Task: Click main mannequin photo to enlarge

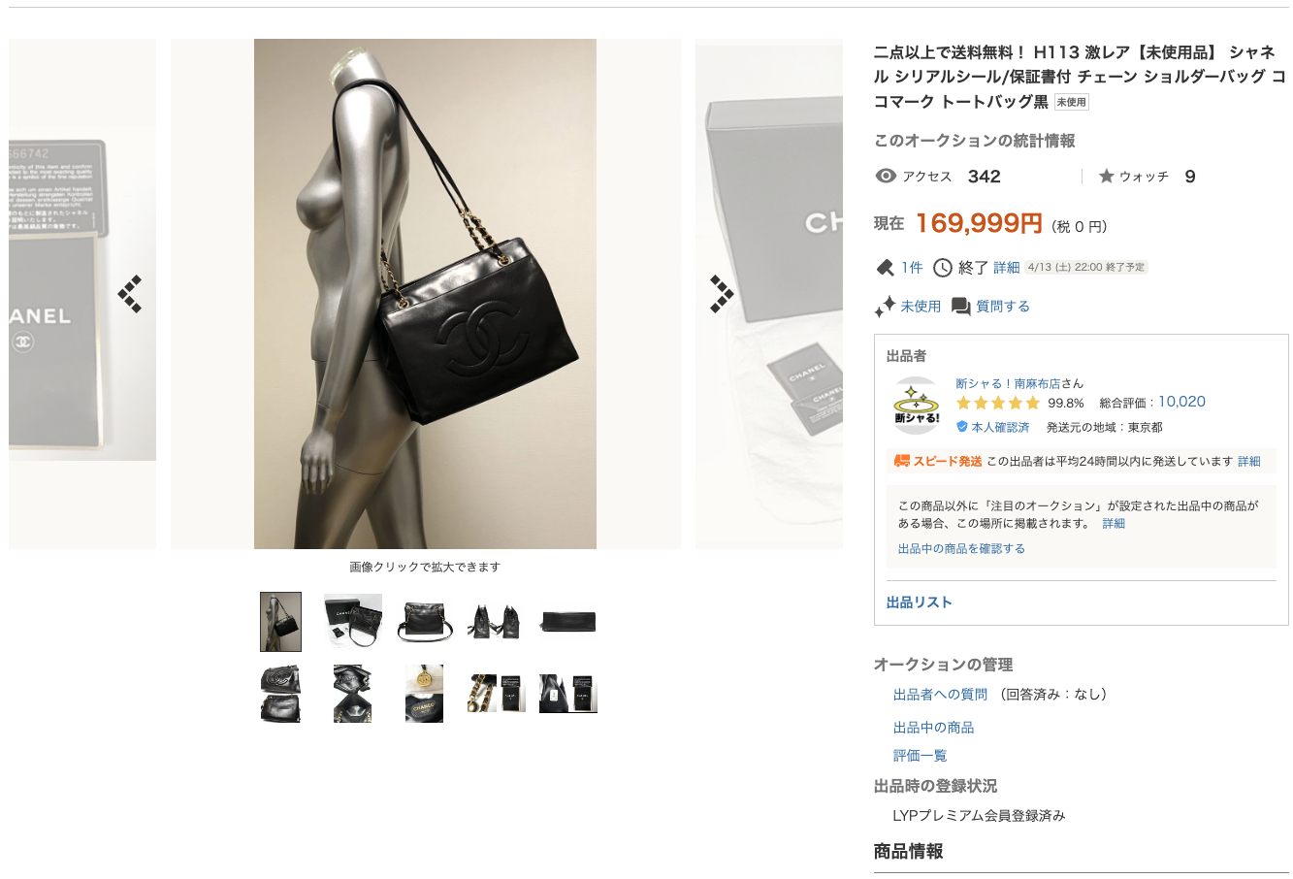Action: 425,294
